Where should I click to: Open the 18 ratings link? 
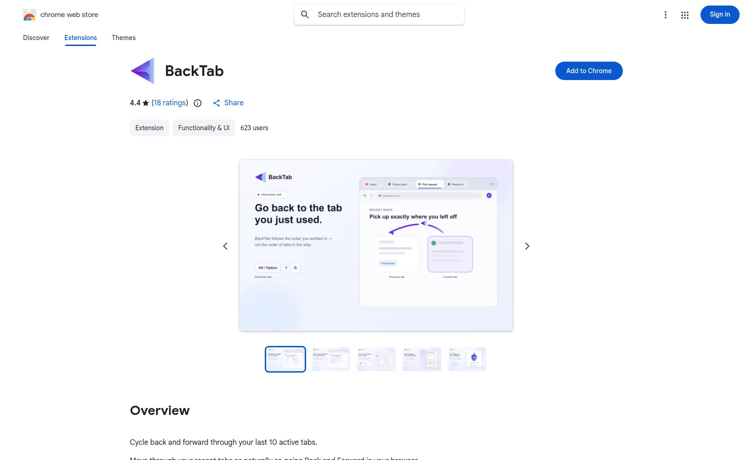pos(170,103)
